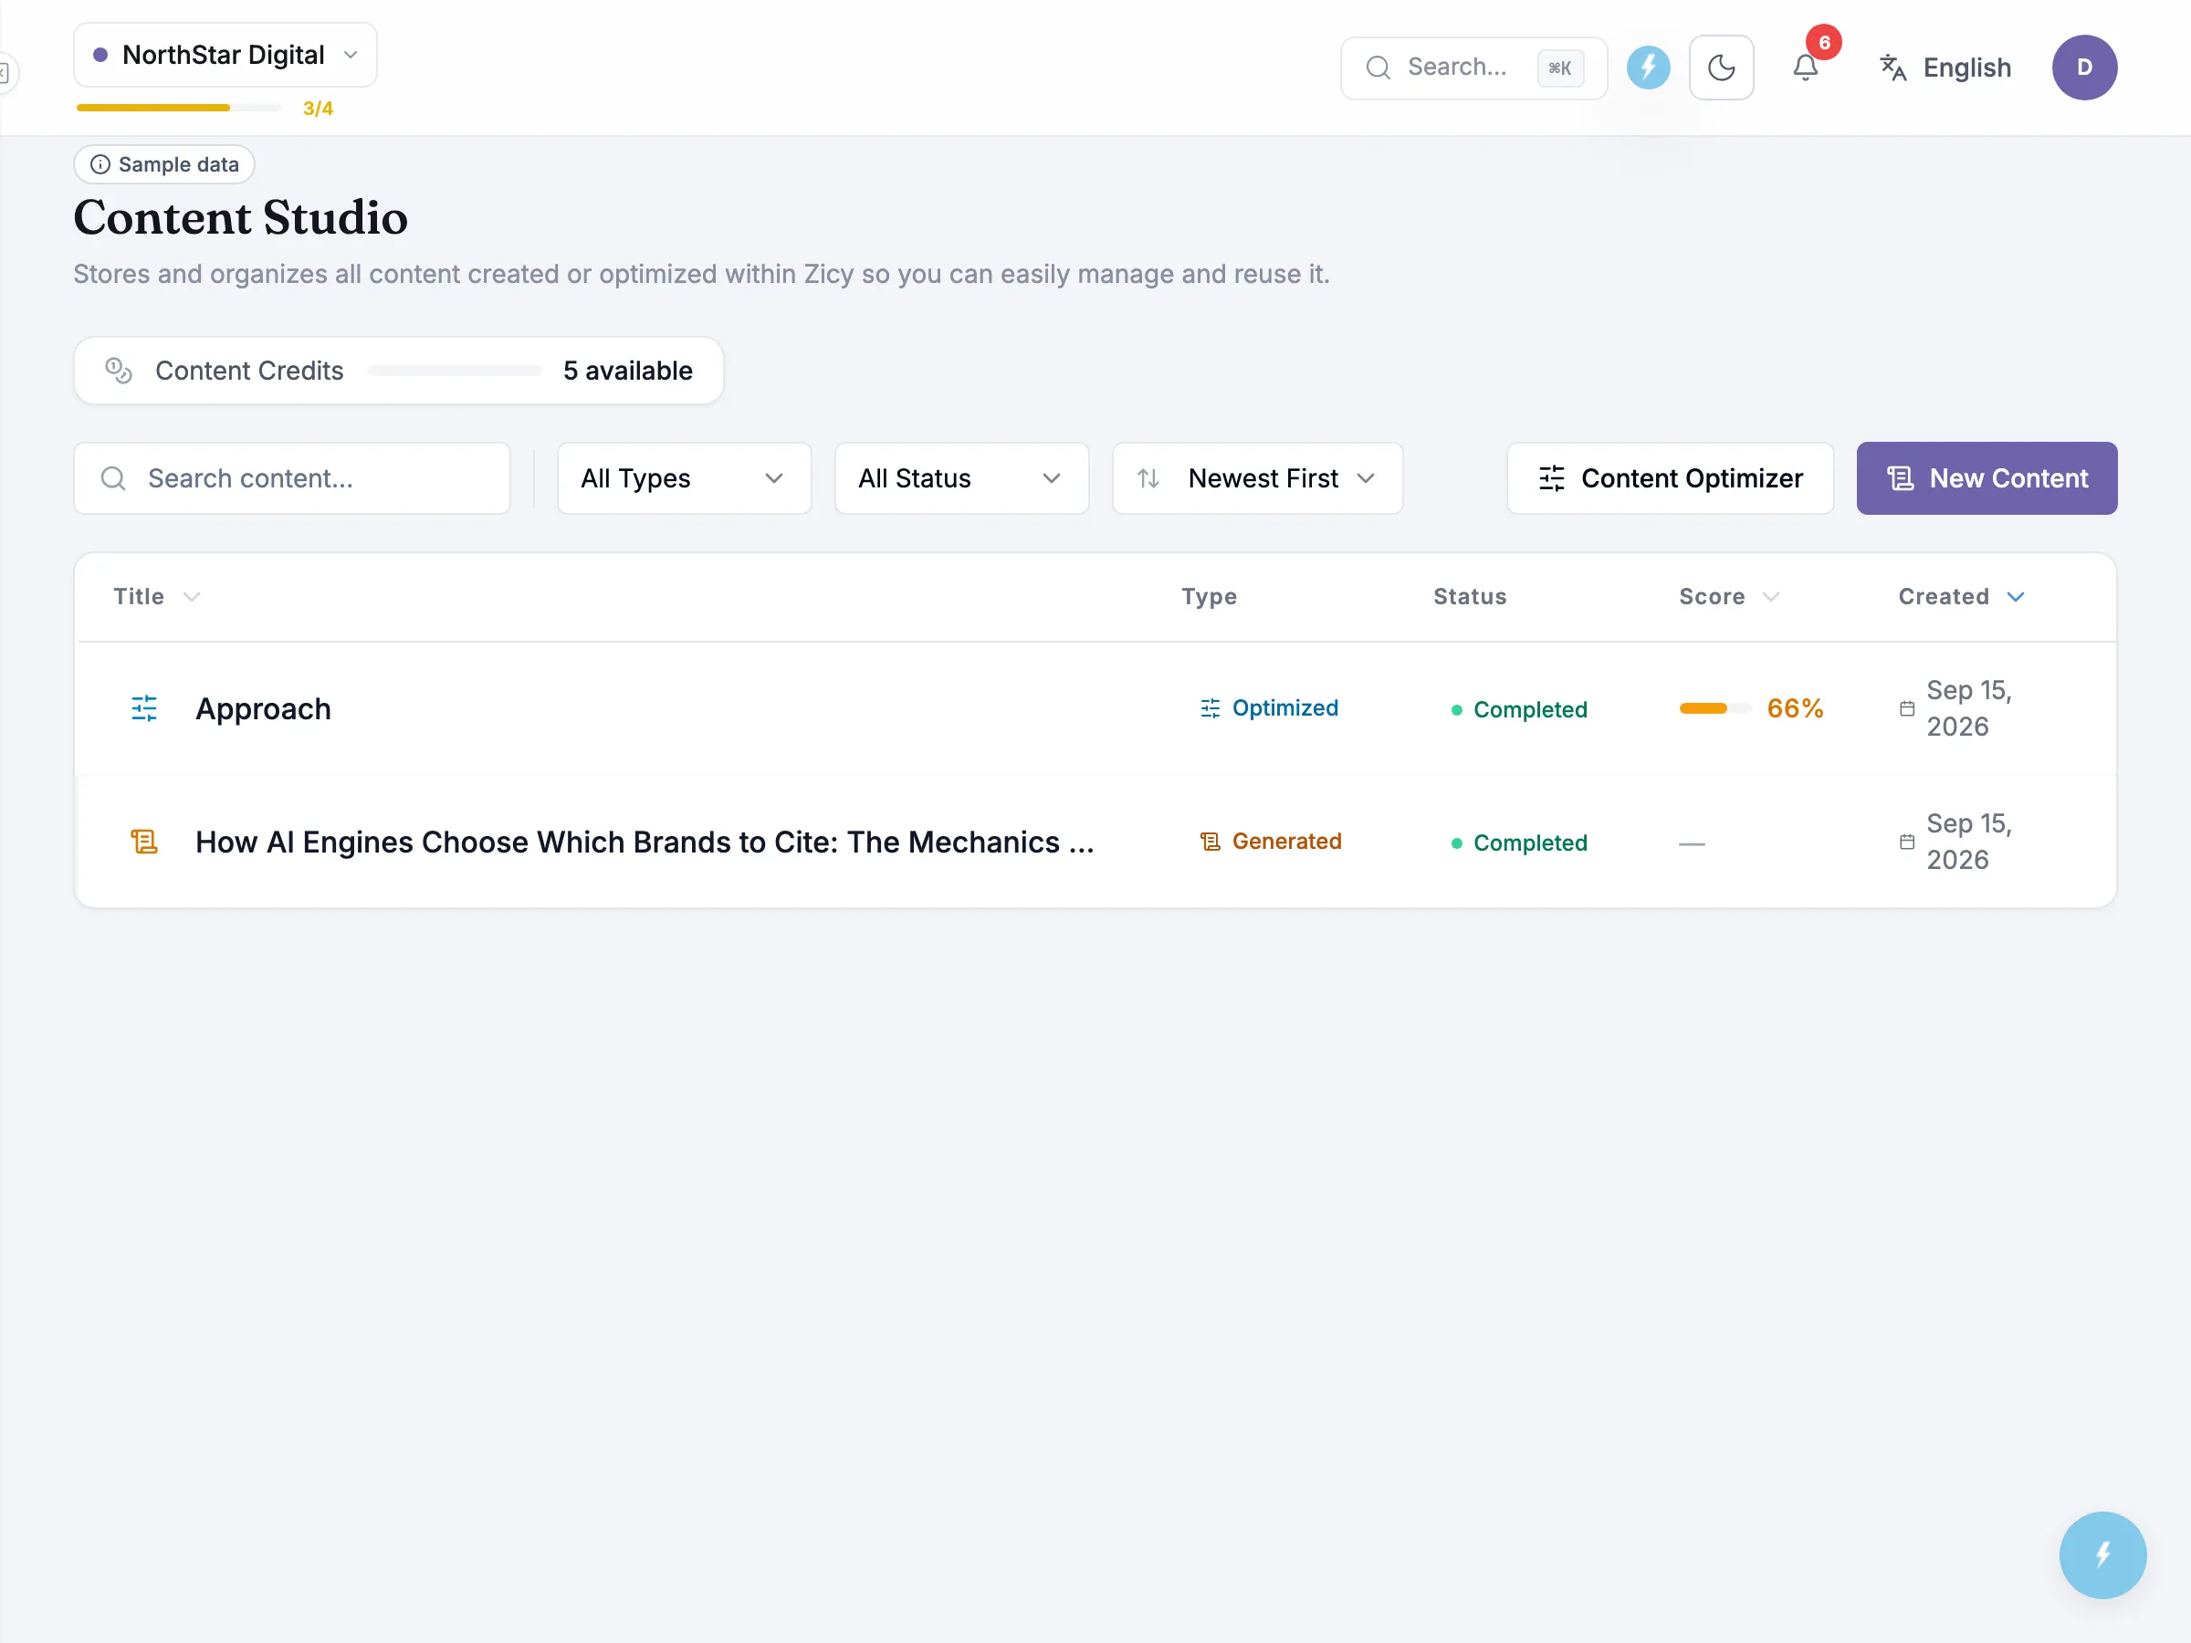Click the scroll icon in New Content button

(1900, 478)
